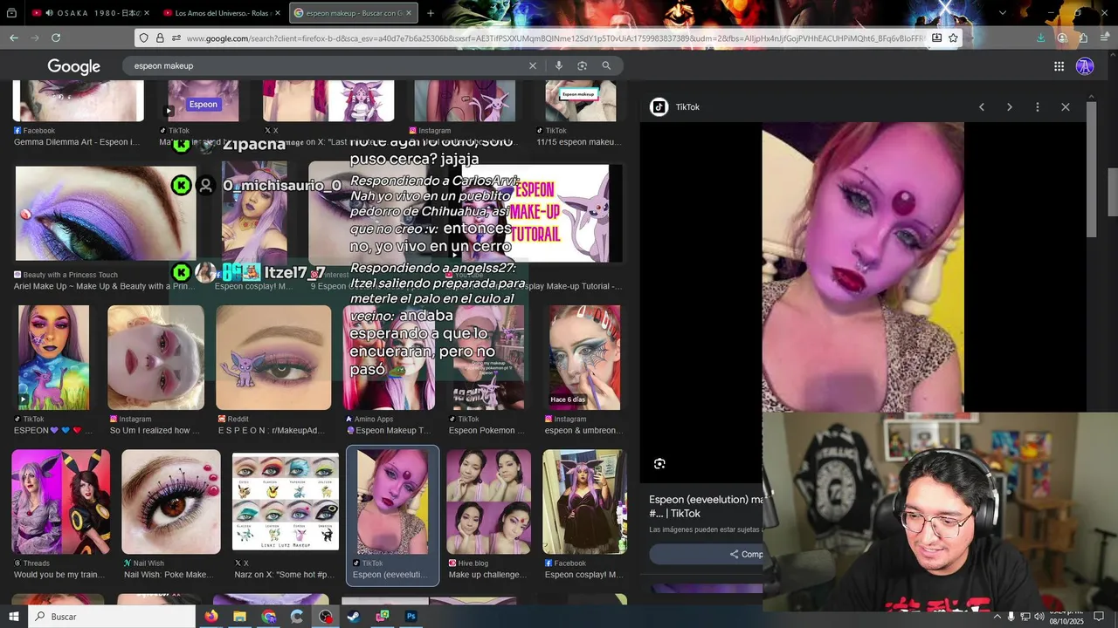Click the Google logo

pyautogui.click(x=73, y=66)
